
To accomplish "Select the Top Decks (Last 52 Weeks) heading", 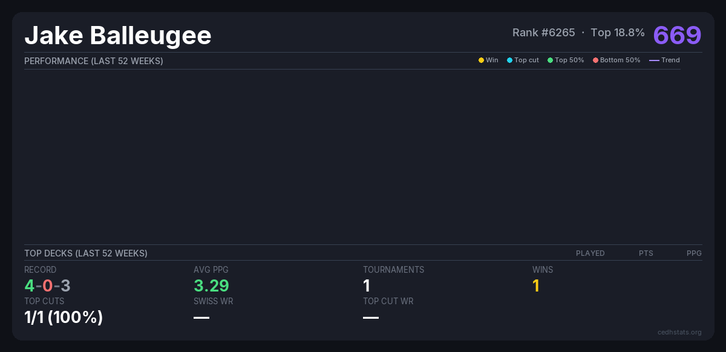I will 86,253.
